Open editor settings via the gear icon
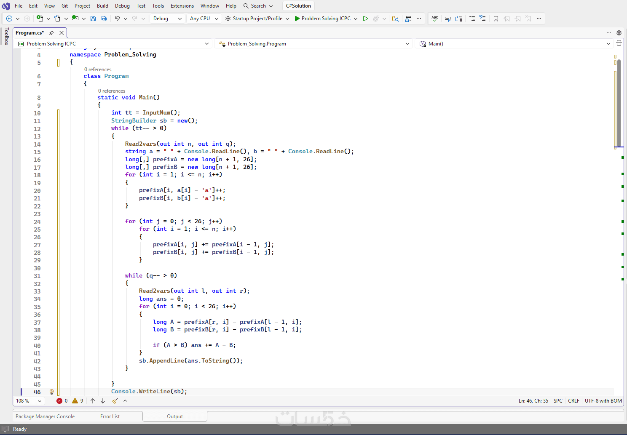 click(619, 33)
